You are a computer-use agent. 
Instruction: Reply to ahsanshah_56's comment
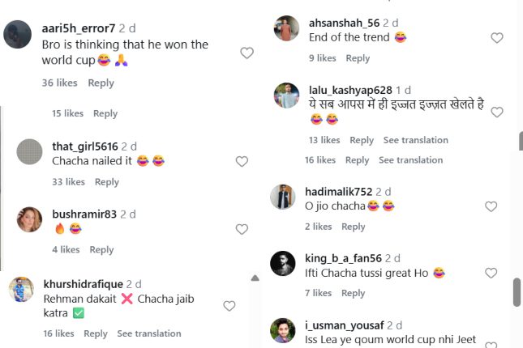pyautogui.click(x=358, y=58)
